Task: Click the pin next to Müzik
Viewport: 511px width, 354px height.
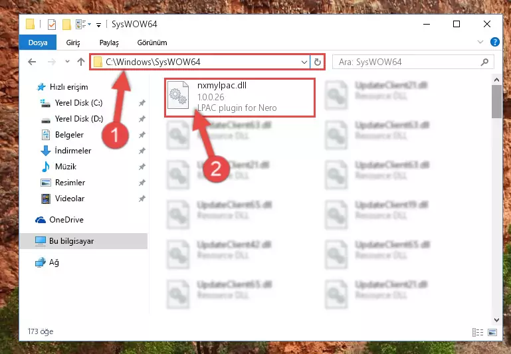Action: 142,167
